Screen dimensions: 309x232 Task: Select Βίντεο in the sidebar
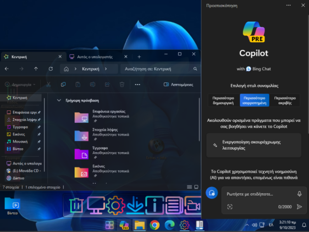tap(23, 149)
